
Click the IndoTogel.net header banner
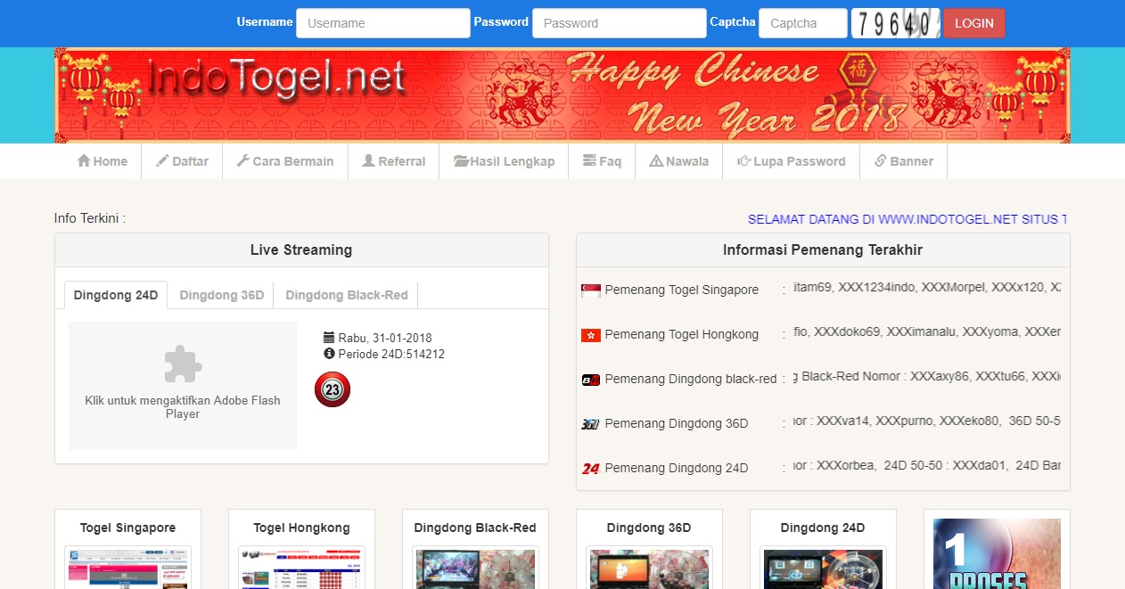(x=562, y=95)
